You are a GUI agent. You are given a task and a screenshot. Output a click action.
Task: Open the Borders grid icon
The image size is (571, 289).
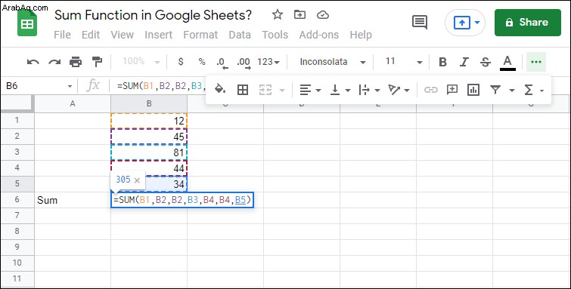(x=243, y=90)
